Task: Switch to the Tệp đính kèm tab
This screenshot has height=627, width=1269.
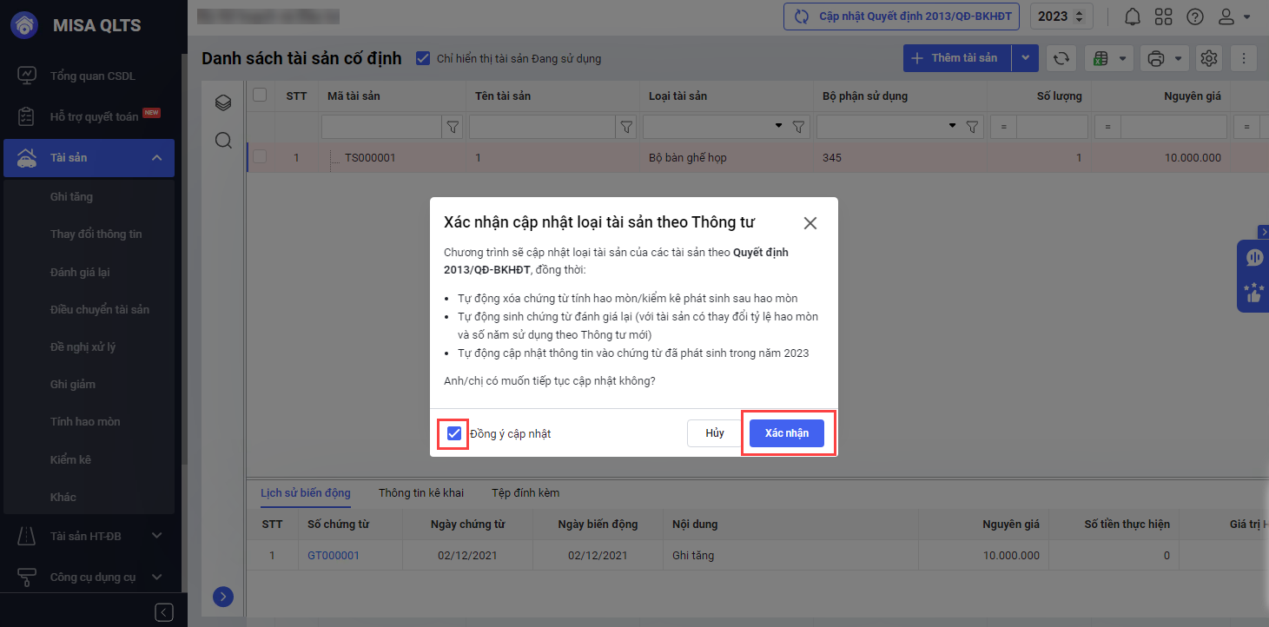Action: pos(525,492)
